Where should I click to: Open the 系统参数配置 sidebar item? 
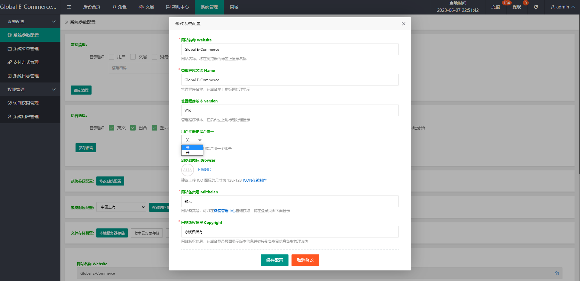point(30,35)
